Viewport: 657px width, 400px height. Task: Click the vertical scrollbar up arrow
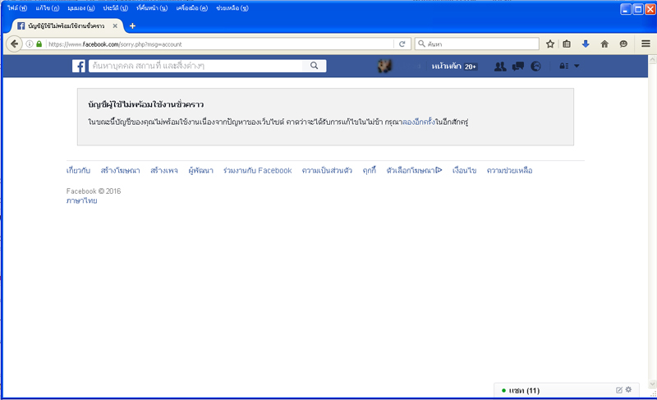click(x=652, y=60)
